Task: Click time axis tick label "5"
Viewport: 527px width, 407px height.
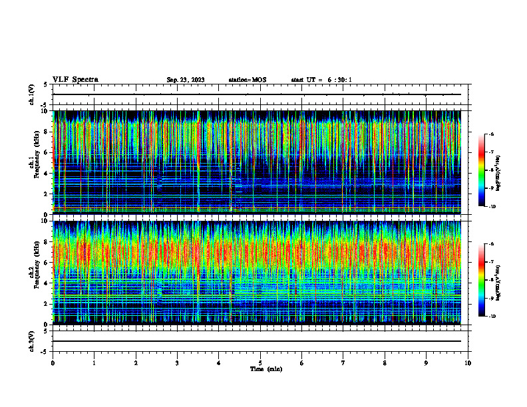Action: tap(260, 363)
